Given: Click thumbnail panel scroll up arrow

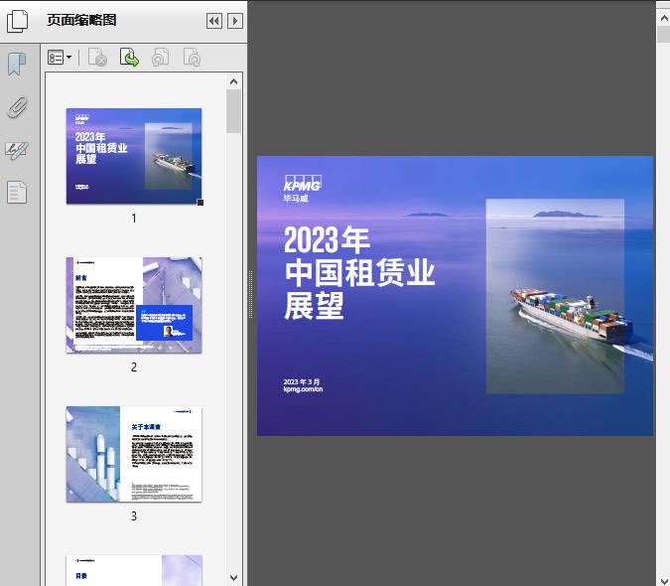Looking at the screenshot, I should [x=233, y=81].
